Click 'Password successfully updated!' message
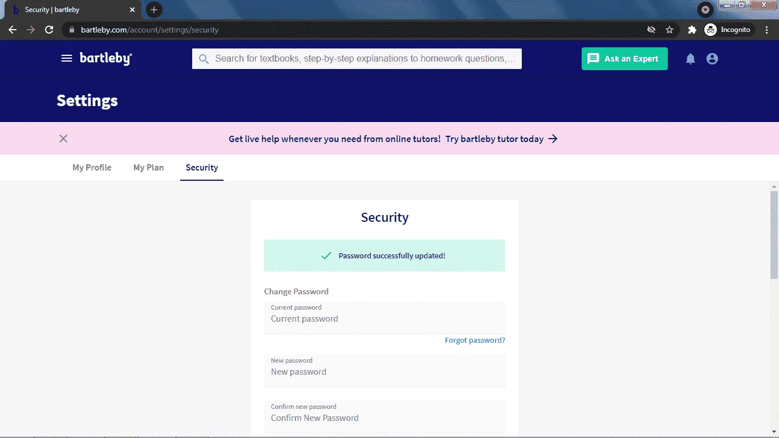779x438 pixels. (392, 255)
